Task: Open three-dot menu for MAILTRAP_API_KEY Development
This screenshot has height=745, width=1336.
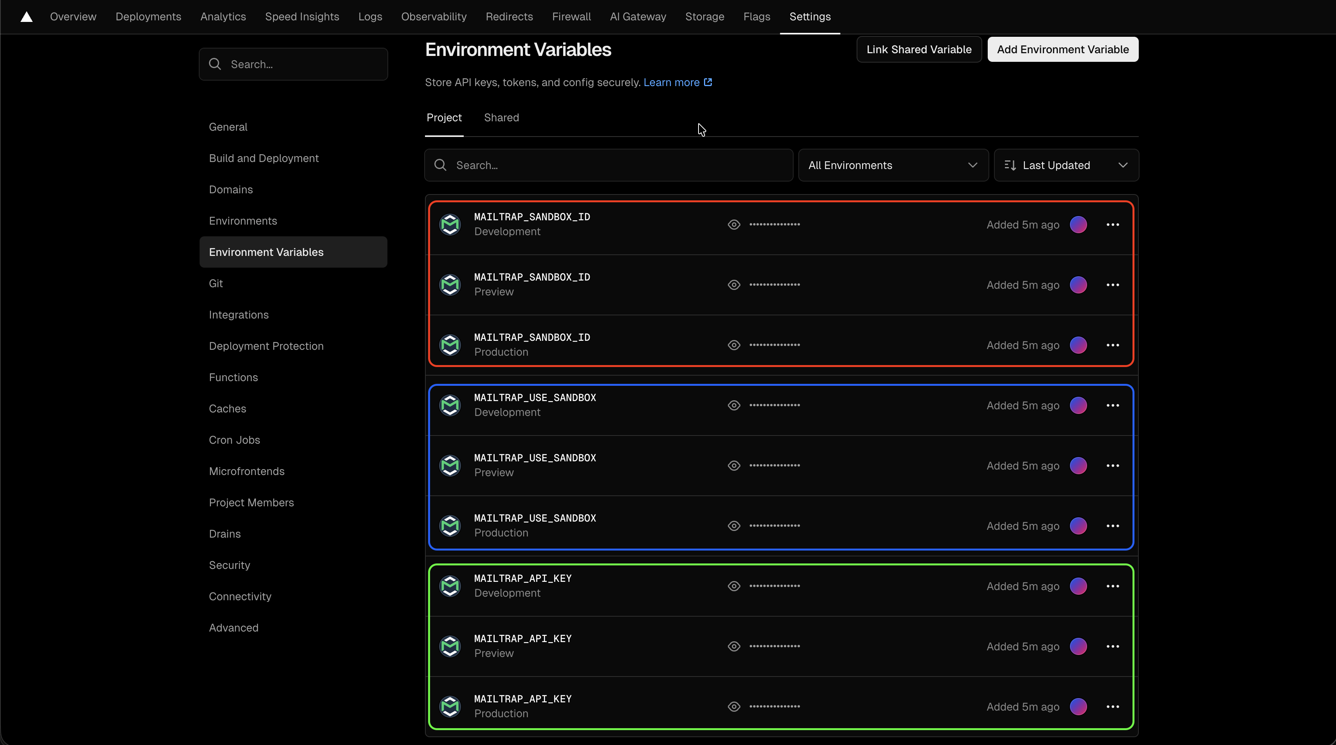Action: coord(1113,586)
